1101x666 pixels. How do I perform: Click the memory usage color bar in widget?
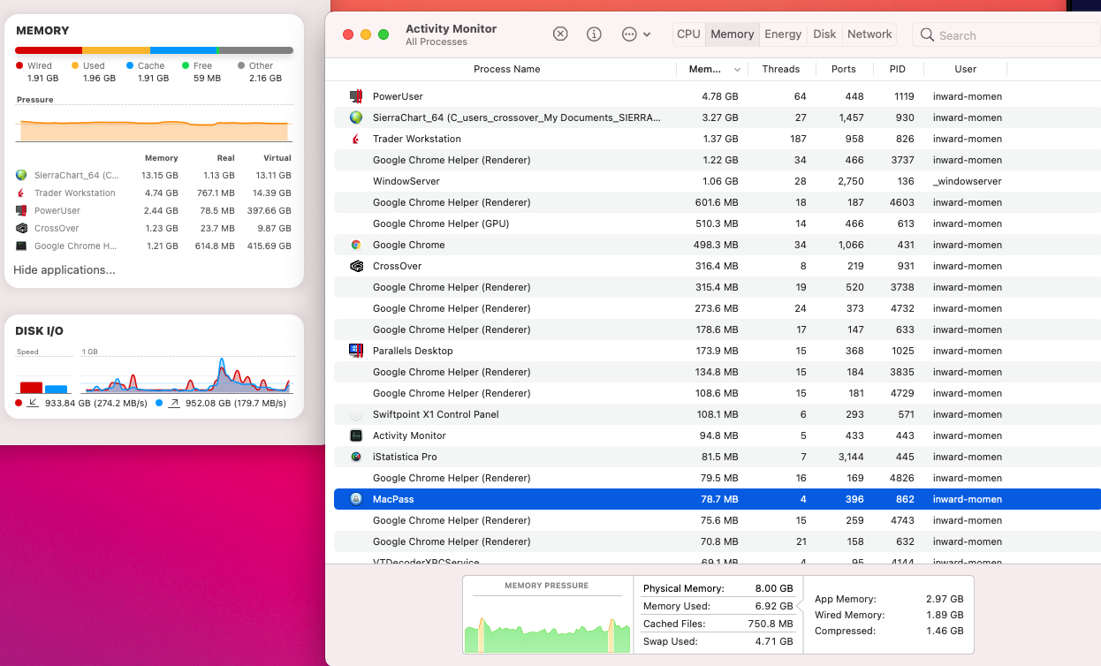pyautogui.click(x=154, y=50)
